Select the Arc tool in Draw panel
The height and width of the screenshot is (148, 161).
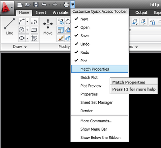click(22, 22)
